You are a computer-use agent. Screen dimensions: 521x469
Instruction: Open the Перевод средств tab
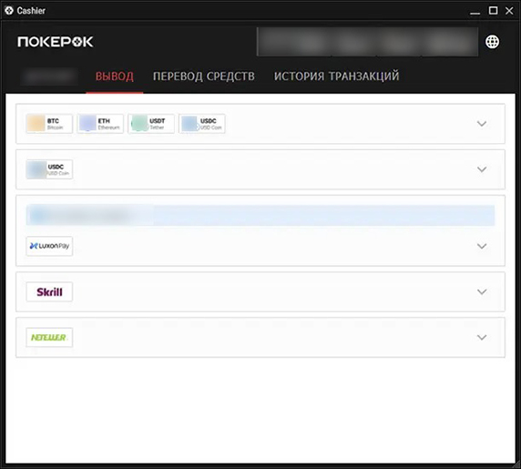click(204, 76)
